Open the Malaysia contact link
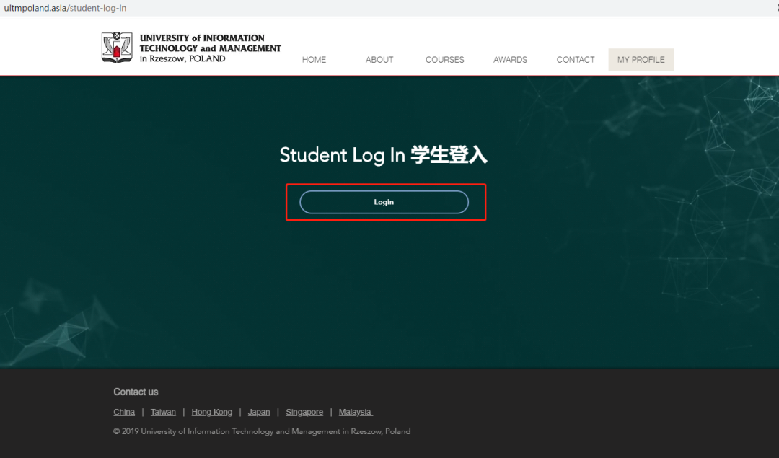 point(356,412)
